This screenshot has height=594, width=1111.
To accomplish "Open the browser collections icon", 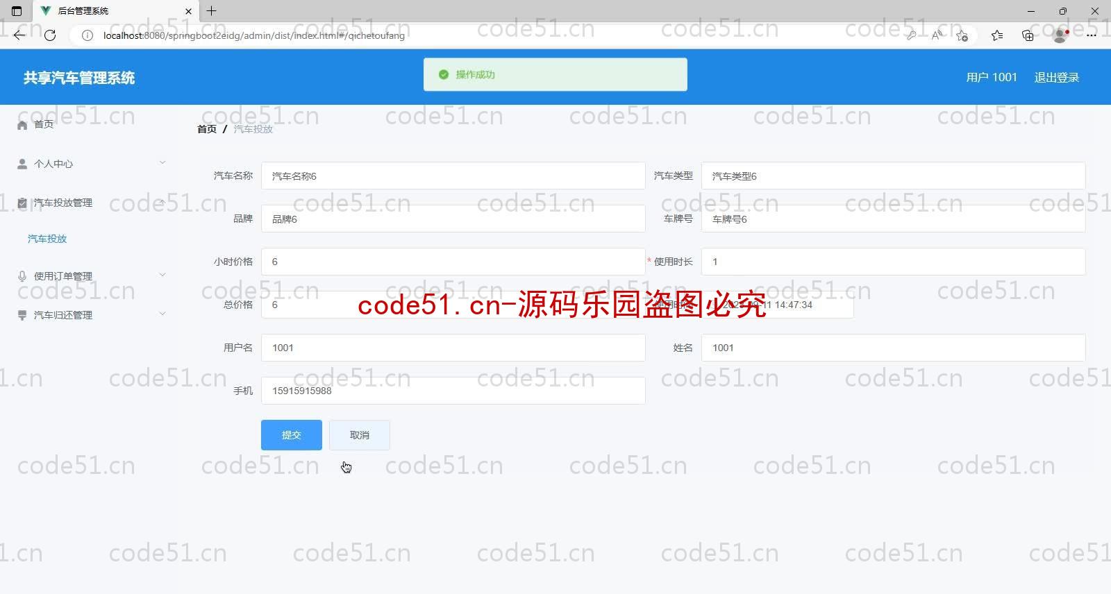I will click(1028, 35).
